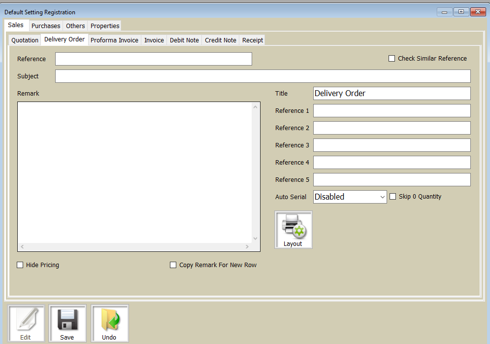Image resolution: width=490 pixels, height=344 pixels.
Task: Click the top Reference input field
Action: point(154,59)
